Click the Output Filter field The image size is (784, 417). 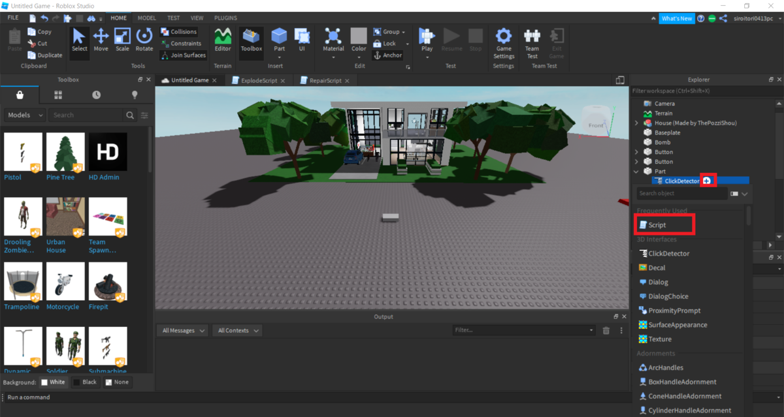[x=523, y=331]
